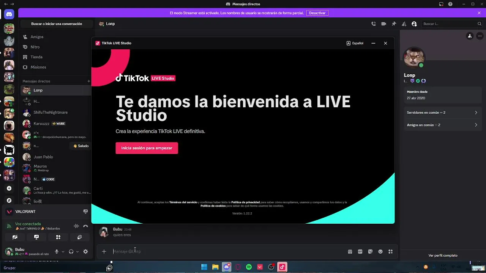
Task: Click the plus attach button in the message bar
Action: click(x=104, y=251)
